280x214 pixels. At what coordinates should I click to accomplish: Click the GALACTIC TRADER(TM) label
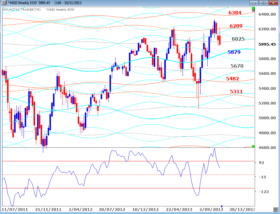[x=21, y=10]
